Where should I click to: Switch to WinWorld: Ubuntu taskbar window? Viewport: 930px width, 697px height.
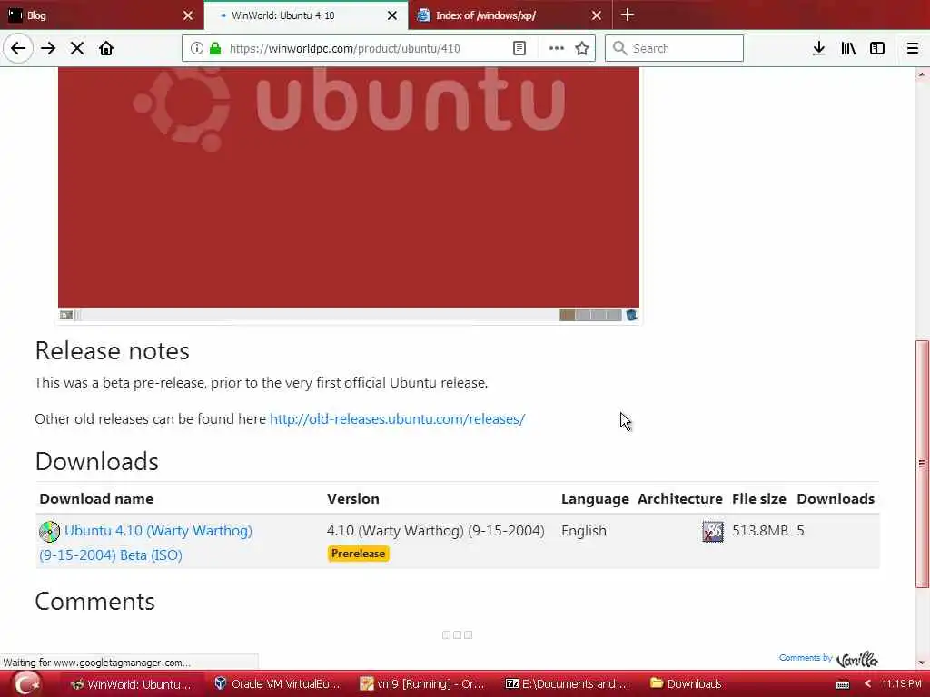tap(133, 684)
